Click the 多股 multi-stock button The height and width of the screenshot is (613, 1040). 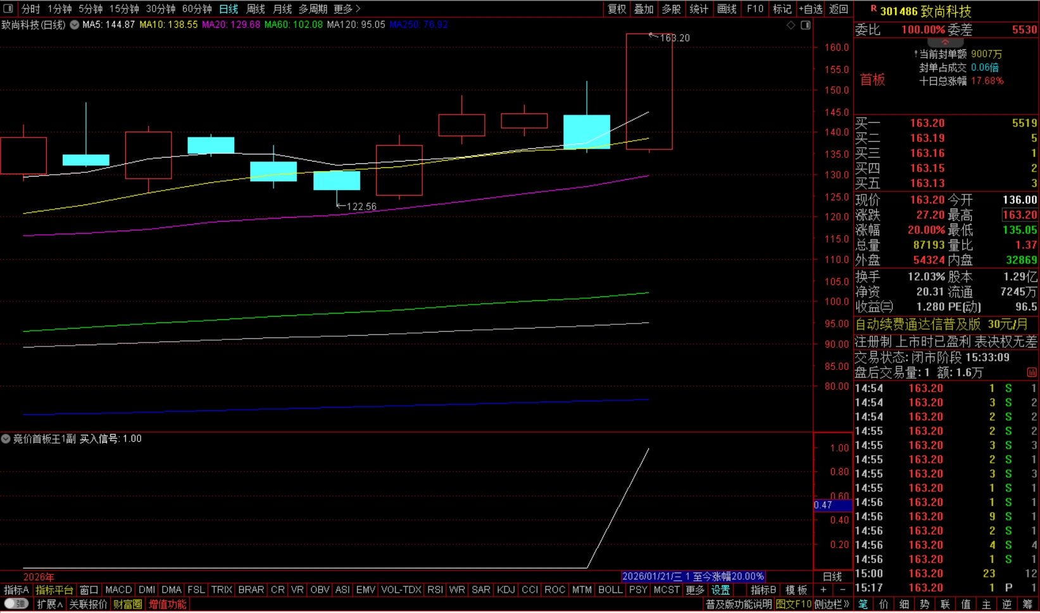pyautogui.click(x=671, y=9)
